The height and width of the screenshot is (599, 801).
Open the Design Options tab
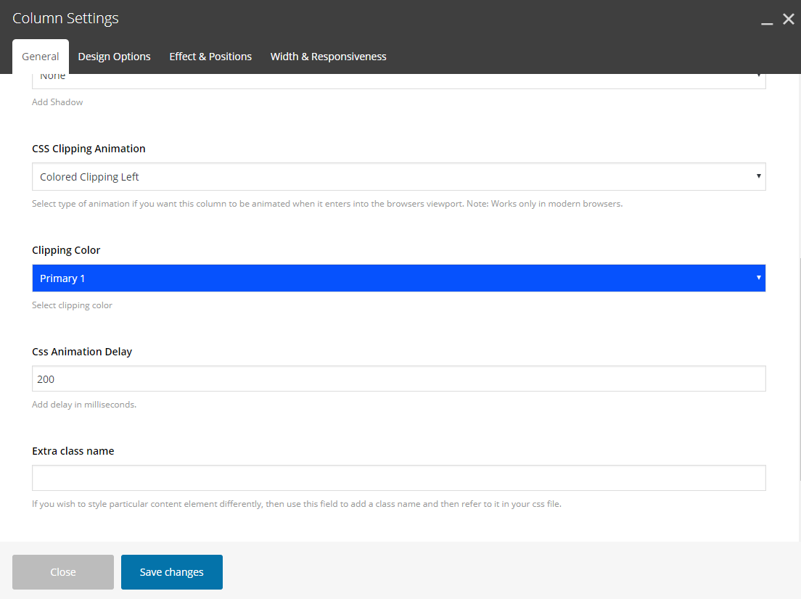click(x=114, y=57)
